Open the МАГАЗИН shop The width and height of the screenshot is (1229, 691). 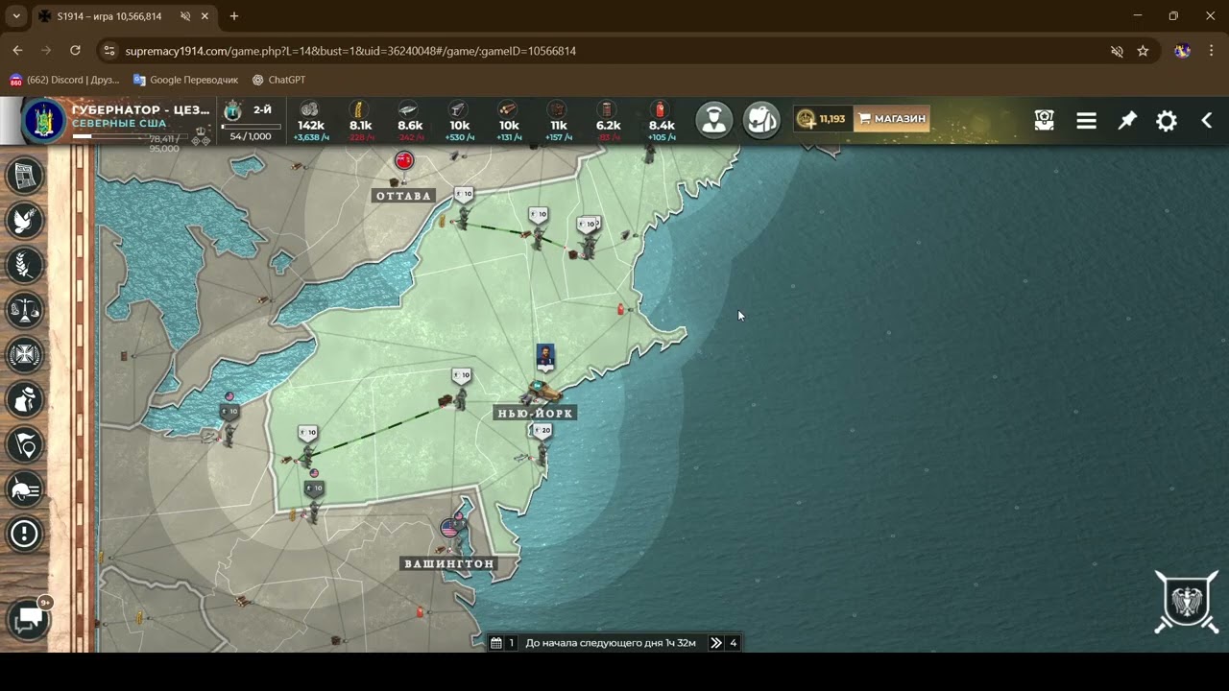[x=892, y=119]
